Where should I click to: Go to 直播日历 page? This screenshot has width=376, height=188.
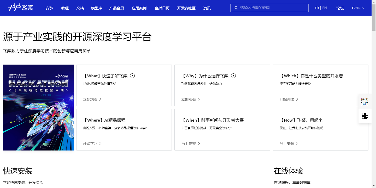(162, 8)
